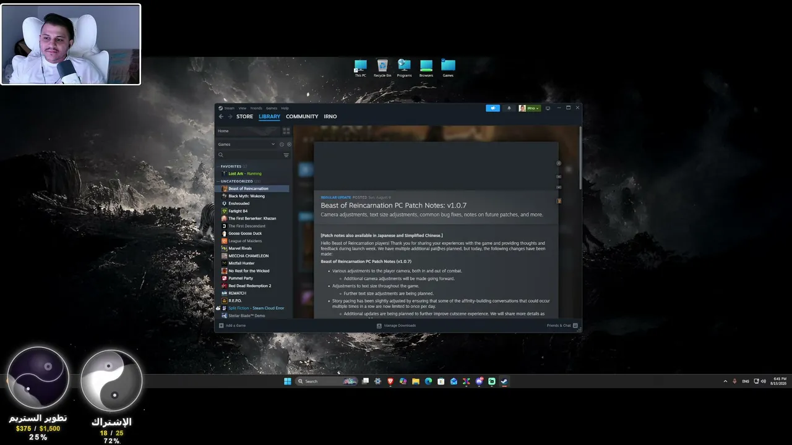Switch to the Store tab
This screenshot has width=792, height=445.
(x=244, y=116)
